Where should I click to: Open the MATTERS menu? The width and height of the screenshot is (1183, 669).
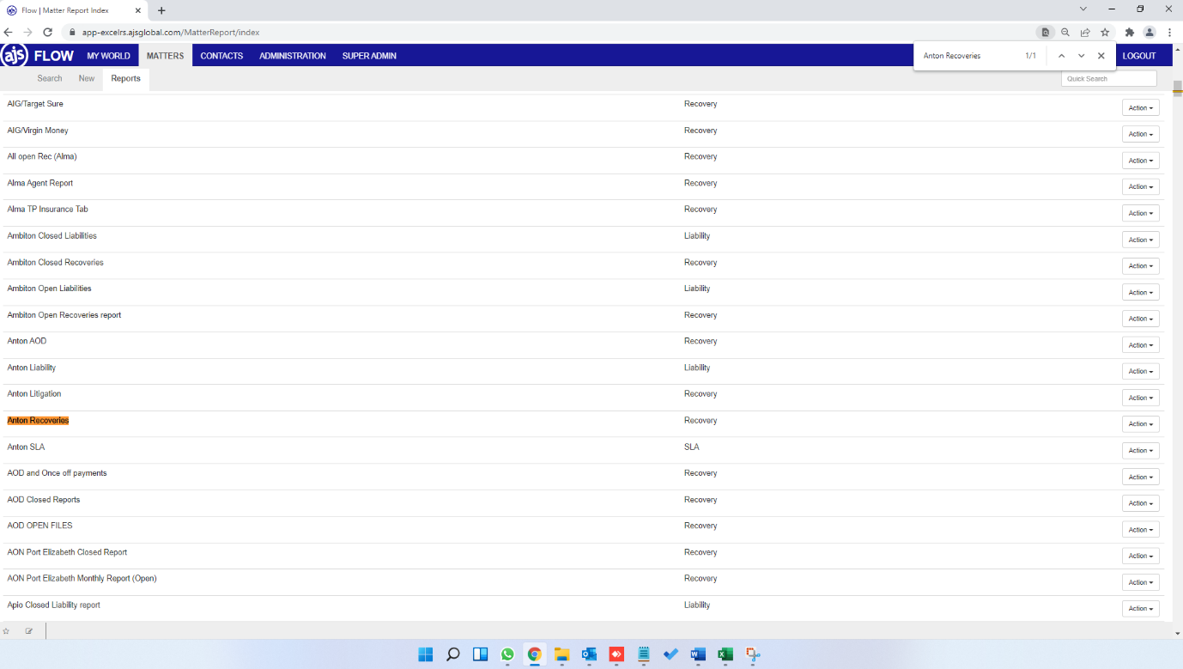[165, 56]
